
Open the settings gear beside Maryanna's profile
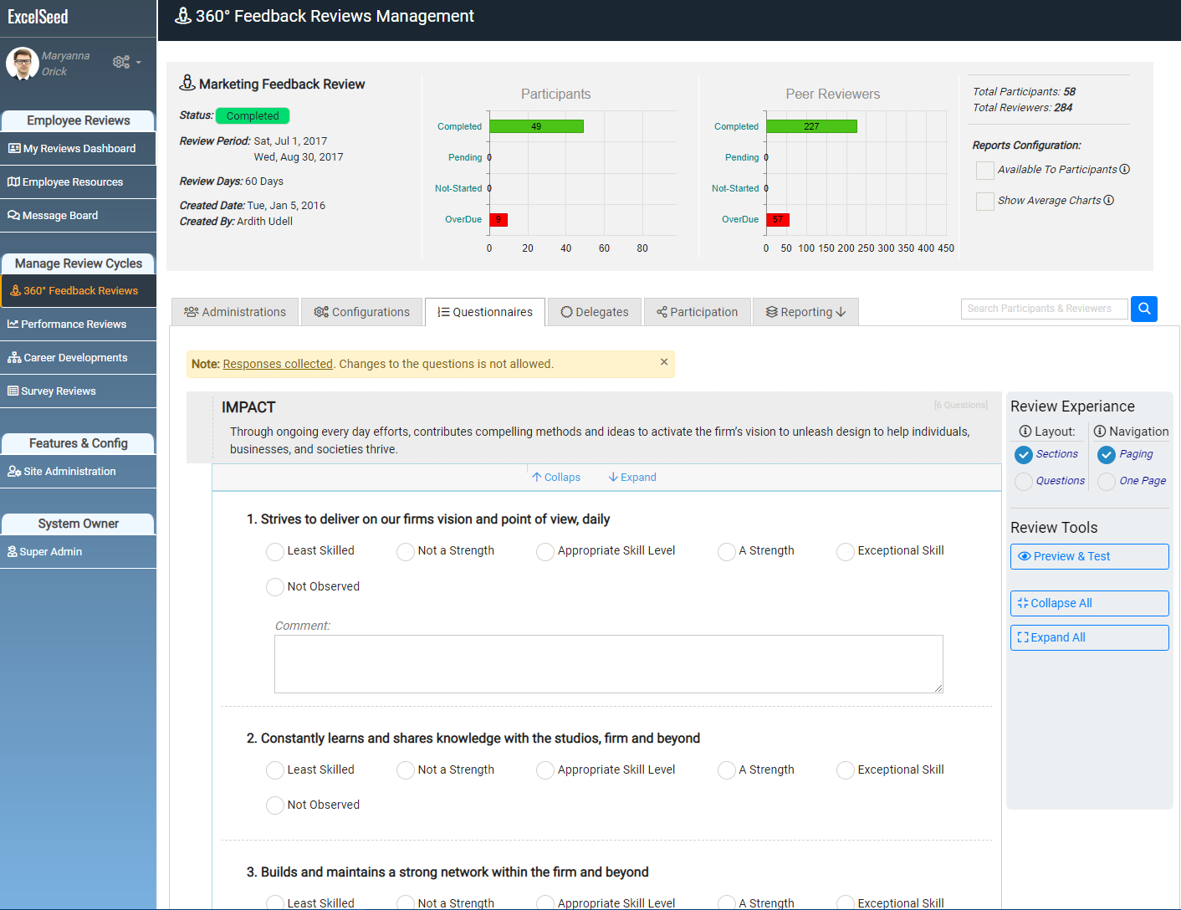point(121,61)
